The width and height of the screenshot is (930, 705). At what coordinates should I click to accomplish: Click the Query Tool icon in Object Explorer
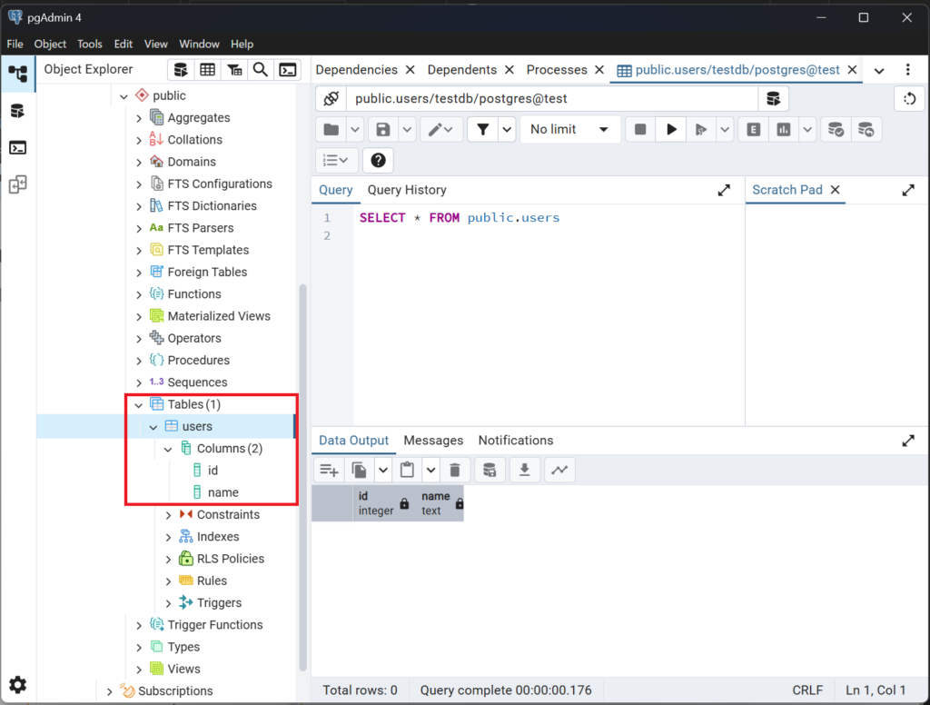coord(181,70)
